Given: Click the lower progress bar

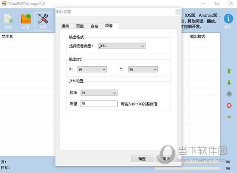Looking at the screenshot, I should point(187,168).
